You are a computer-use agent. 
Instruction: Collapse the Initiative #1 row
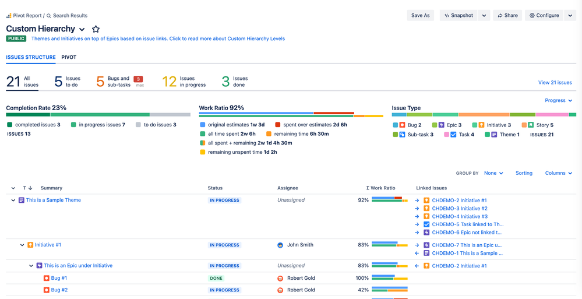tap(22, 245)
